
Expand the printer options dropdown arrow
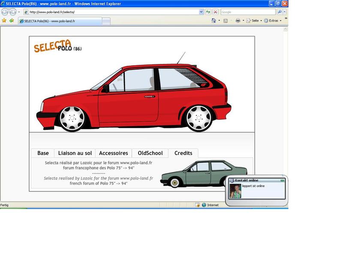tap(243, 21)
